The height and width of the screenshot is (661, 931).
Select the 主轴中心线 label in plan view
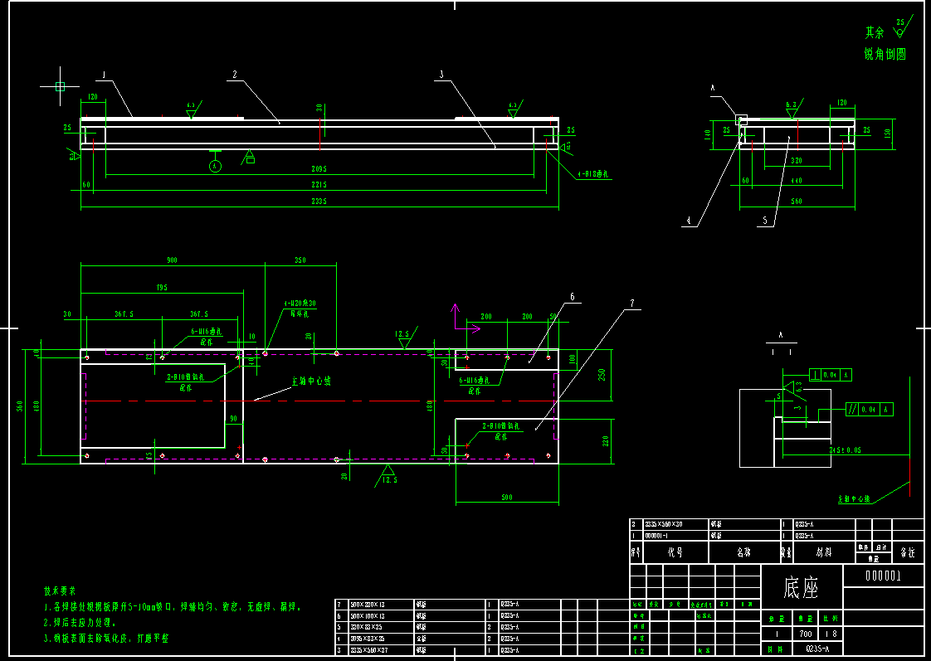tap(310, 381)
